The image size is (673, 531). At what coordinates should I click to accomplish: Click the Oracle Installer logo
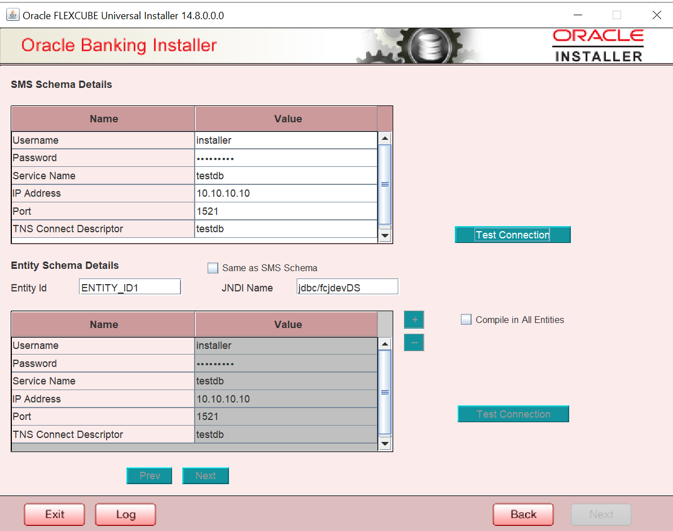coord(598,46)
